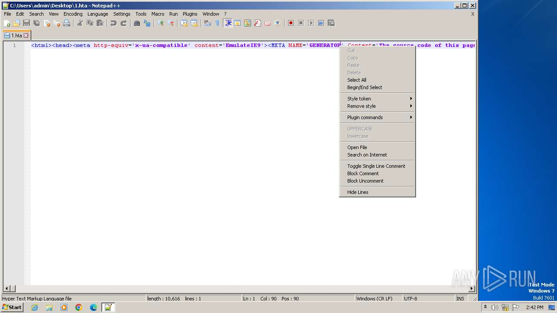This screenshot has height=313, width=557.
Task: Click Run Macro Multiple Times icon
Action: (321, 23)
